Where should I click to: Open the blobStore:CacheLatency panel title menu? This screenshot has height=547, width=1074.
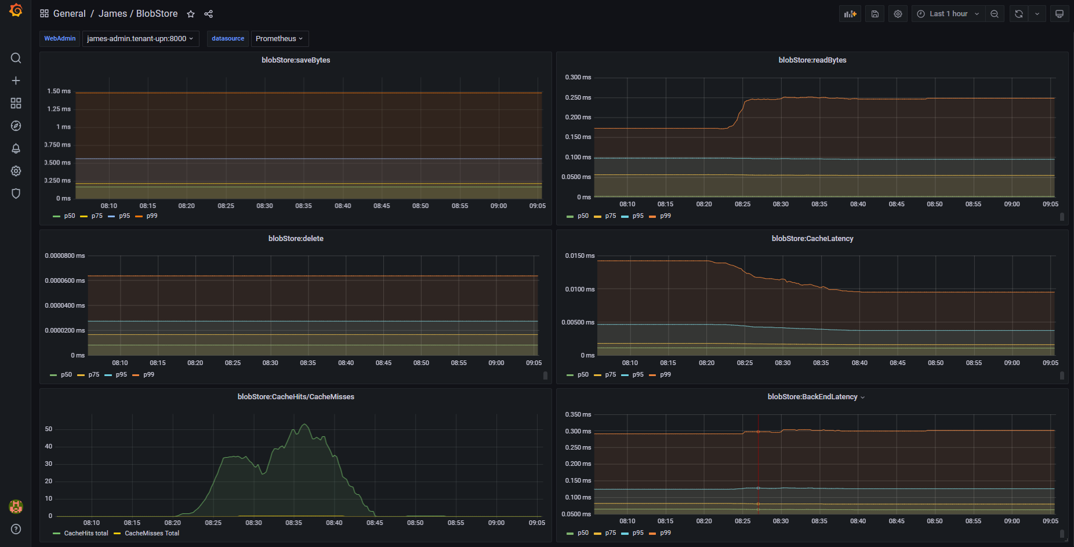[812, 239]
